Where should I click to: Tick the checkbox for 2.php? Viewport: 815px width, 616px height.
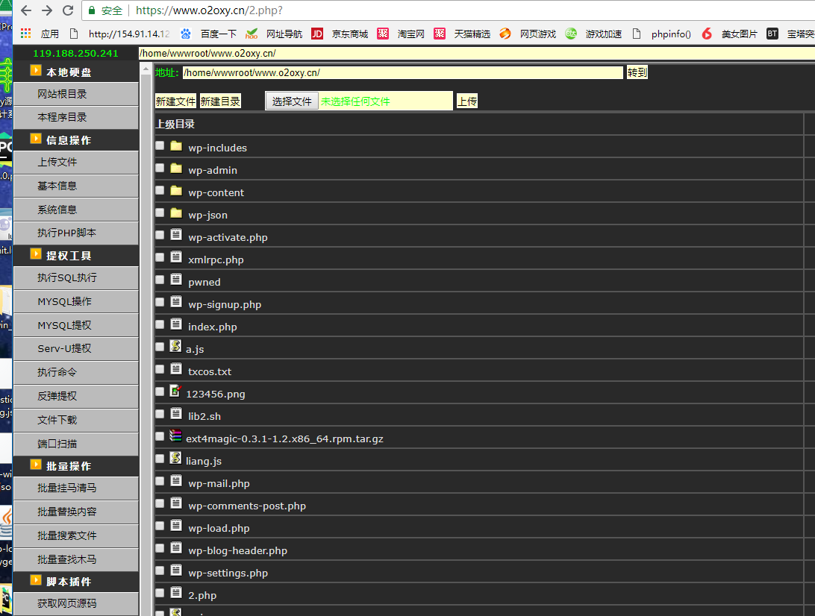click(x=160, y=593)
